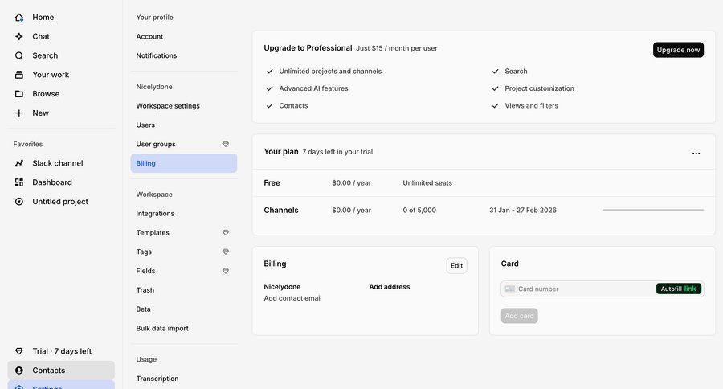
Task: Click the Add address link
Action: tap(390, 287)
